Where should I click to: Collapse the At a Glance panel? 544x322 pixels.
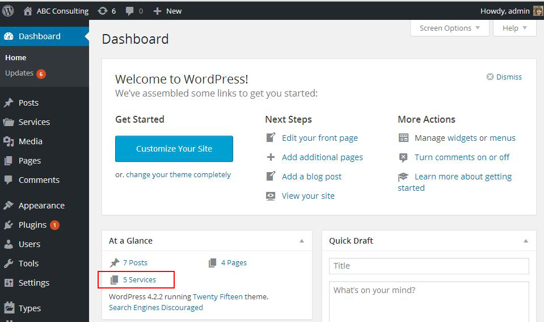302,241
